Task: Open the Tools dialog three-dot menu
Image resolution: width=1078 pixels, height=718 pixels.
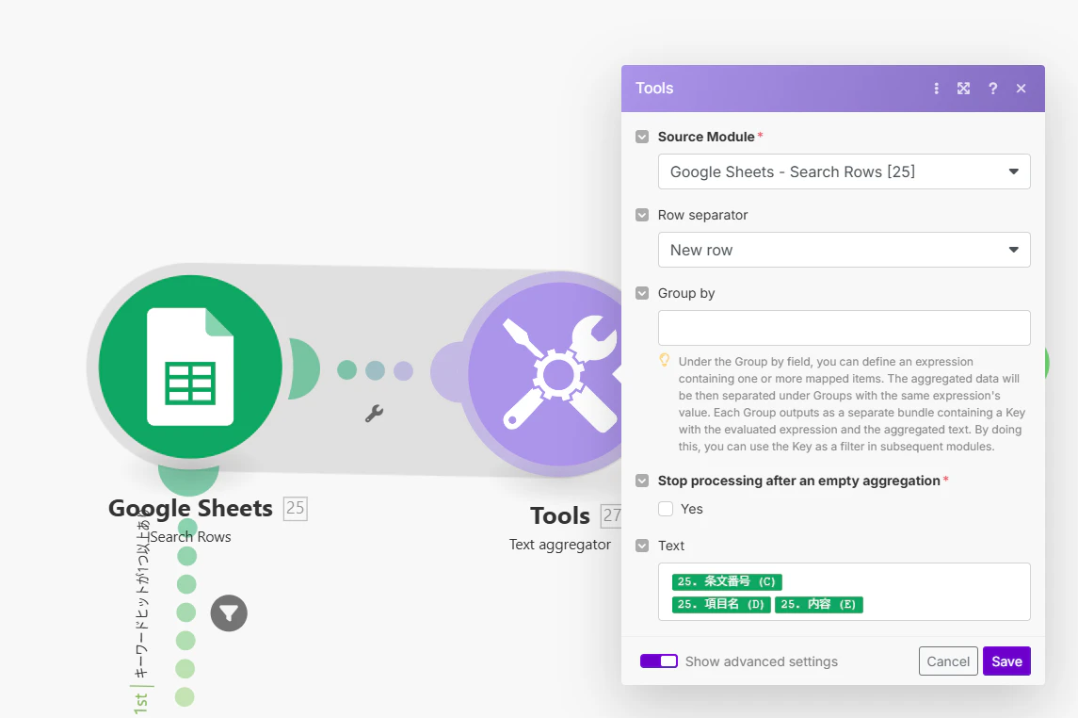Action: (937, 89)
